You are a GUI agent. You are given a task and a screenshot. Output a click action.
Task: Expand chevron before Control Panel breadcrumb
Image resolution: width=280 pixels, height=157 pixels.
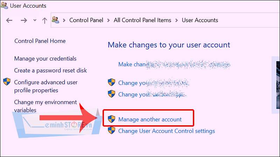(x=64, y=20)
